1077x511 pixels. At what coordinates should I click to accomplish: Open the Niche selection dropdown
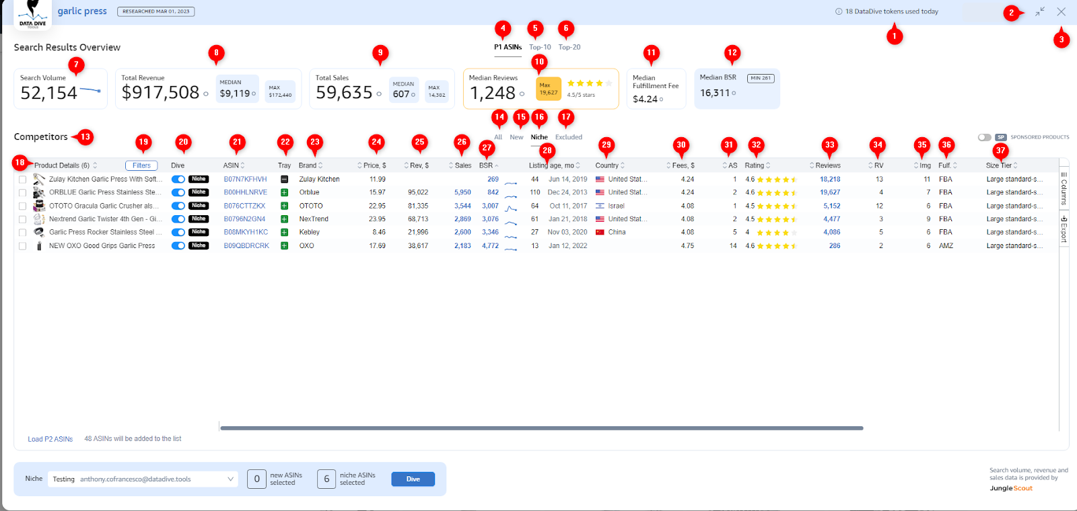coord(143,479)
